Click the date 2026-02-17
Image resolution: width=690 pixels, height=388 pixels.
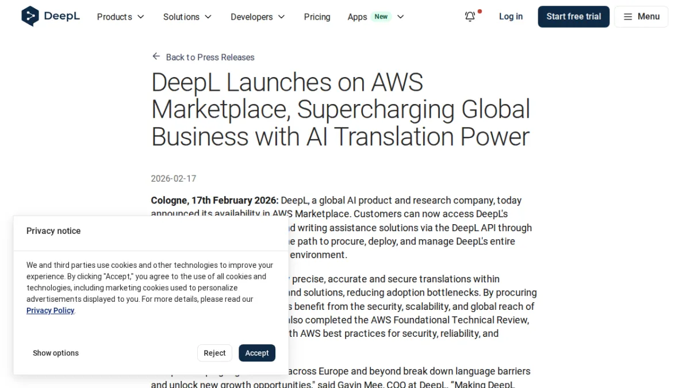point(174,179)
